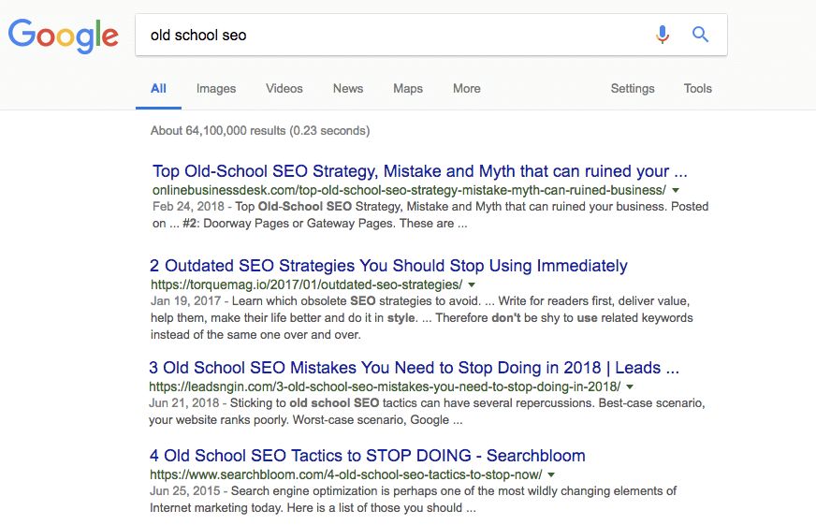Open the search Tools
816x525 pixels.
tap(697, 89)
